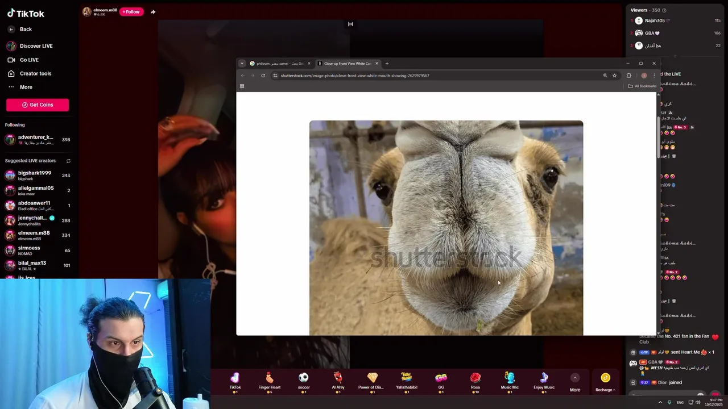Open the adventurer_k... following channel
This screenshot has height=409, width=728.
coord(37,140)
